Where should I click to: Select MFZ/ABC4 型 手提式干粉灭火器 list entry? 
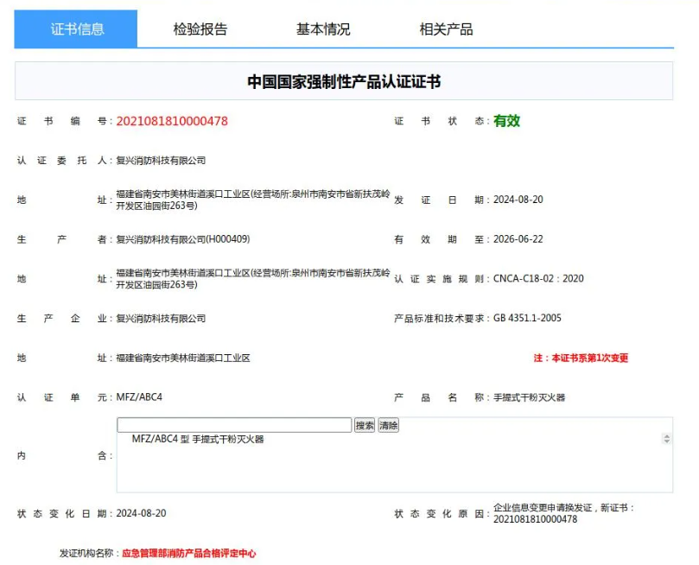[x=198, y=440]
